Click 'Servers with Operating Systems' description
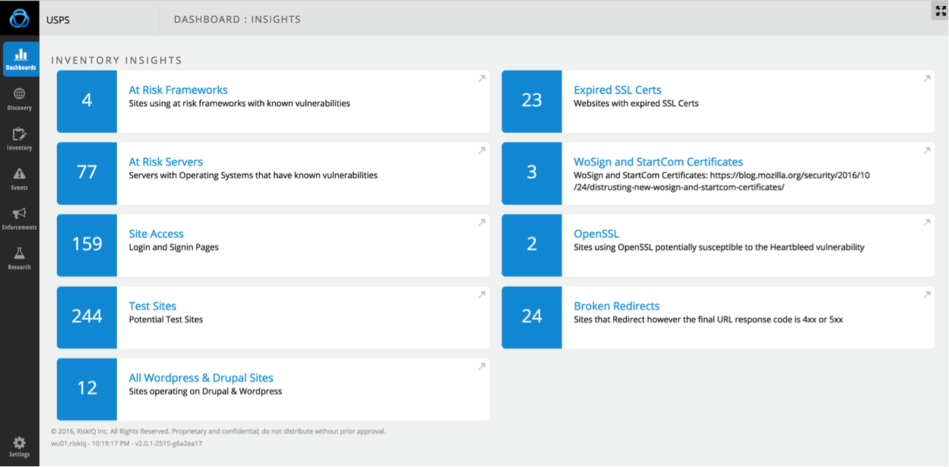Viewport: 949px width, 467px height. coord(253,176)
